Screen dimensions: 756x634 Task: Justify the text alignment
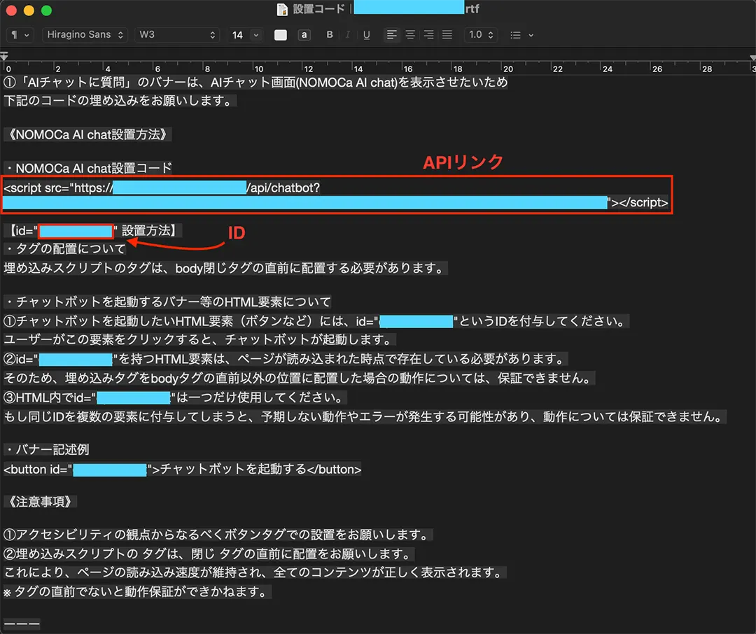pyautogui.click(x=447, y=35)
